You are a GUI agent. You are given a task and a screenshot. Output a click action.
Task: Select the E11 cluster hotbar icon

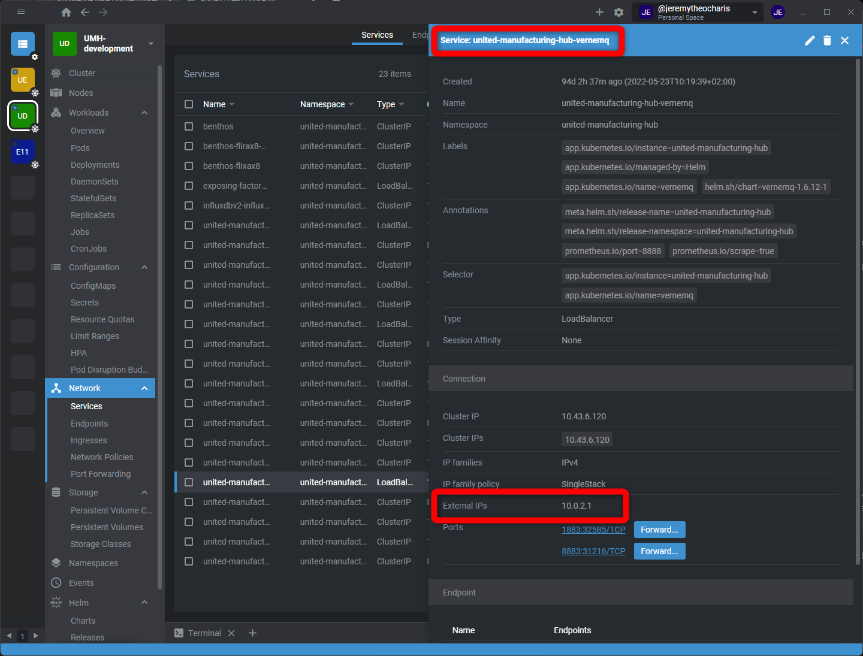(23, 152)
